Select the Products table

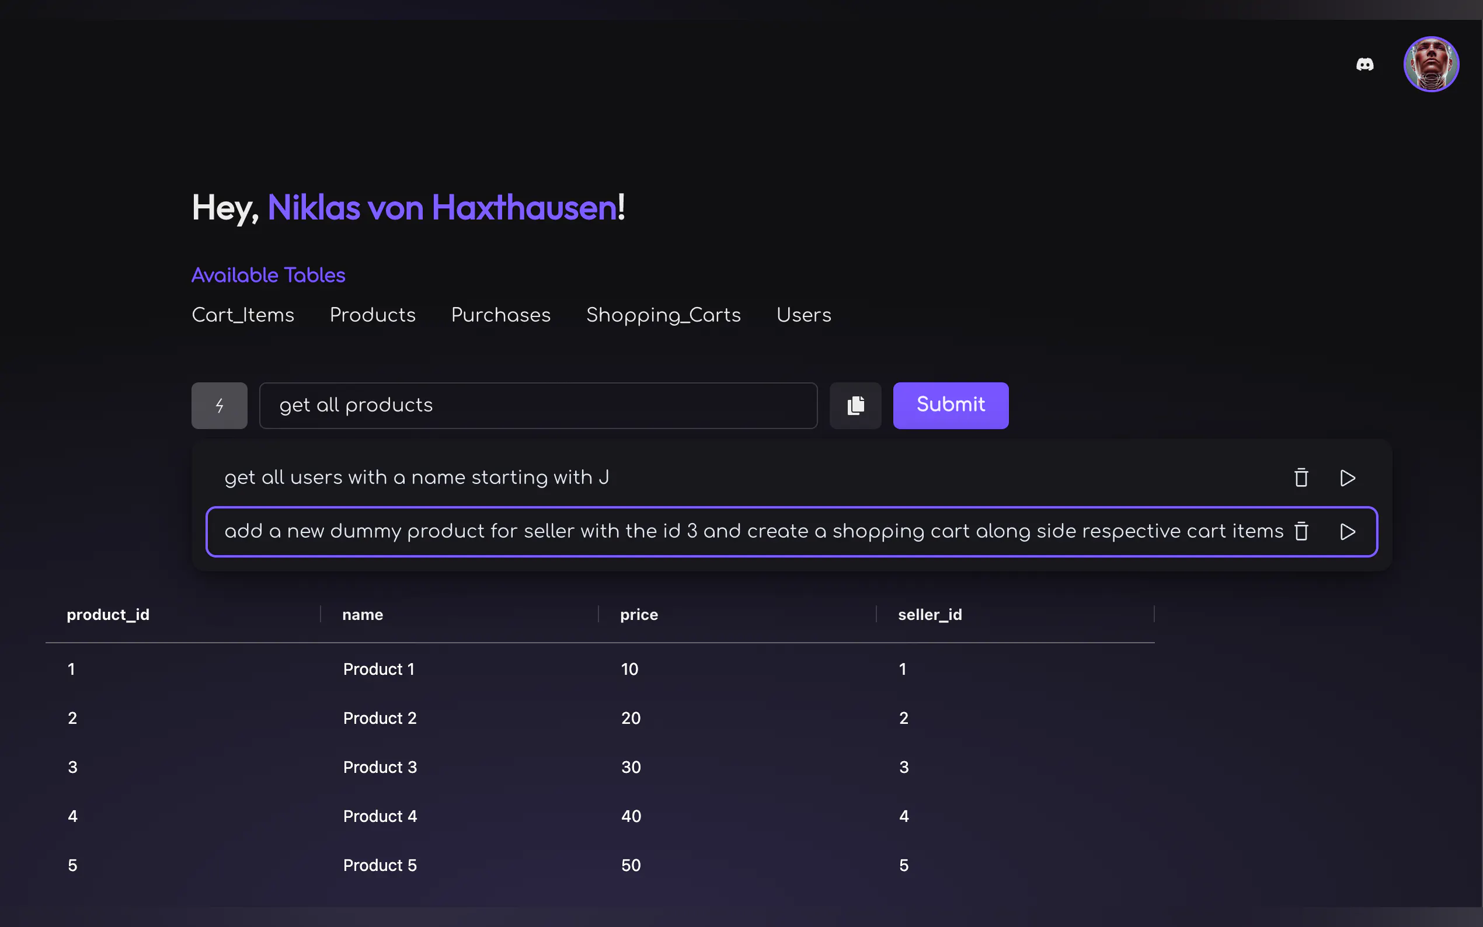[x=373, y=315]
